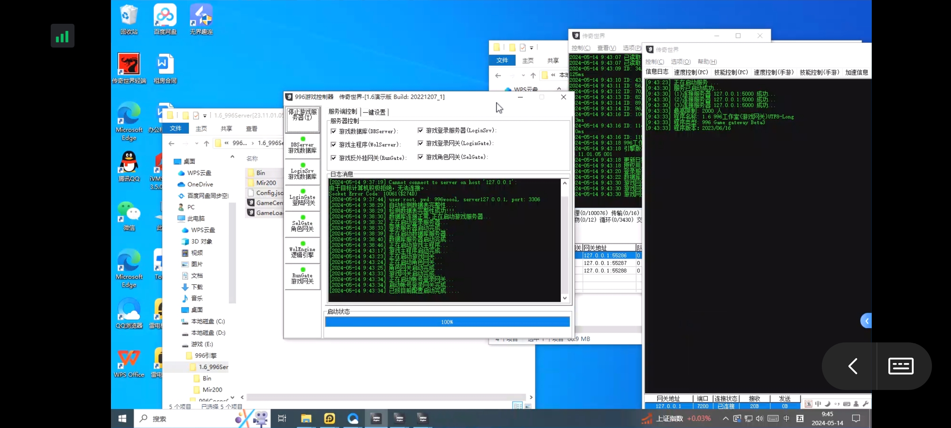Drag the 100% startup progress bar

[x=448, y=322]
